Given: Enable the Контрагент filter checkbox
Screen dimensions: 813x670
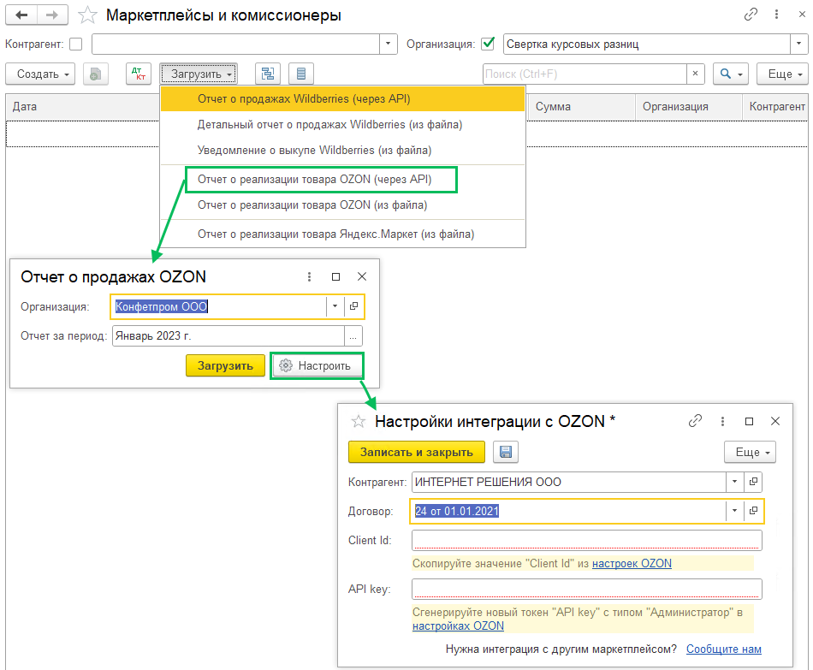Looking at the screenshot, I should point(75,44).
